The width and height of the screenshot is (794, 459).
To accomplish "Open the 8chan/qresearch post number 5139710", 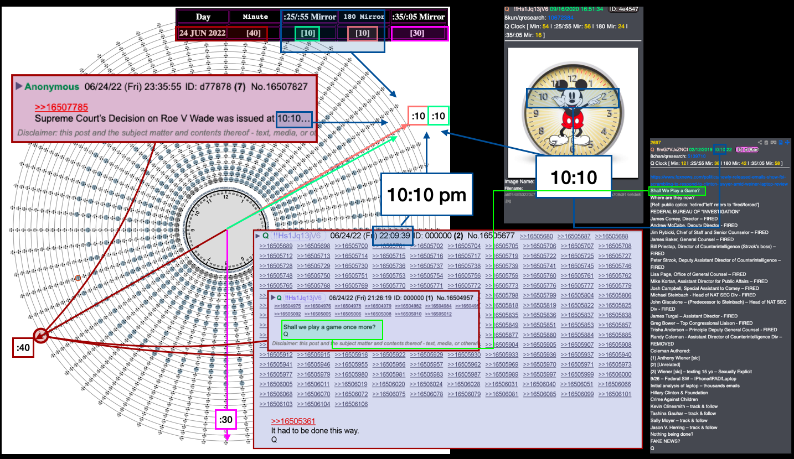I will pyautogui.click(x=697, y=157).
